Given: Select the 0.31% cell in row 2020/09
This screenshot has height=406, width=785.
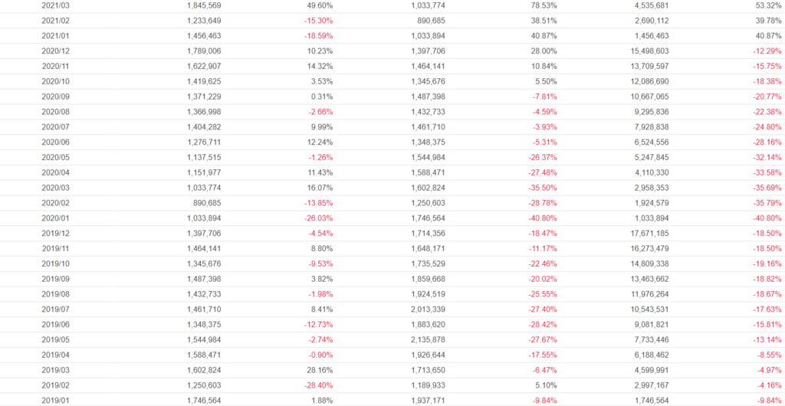Looking at the screenshot, I should point(322,97).
